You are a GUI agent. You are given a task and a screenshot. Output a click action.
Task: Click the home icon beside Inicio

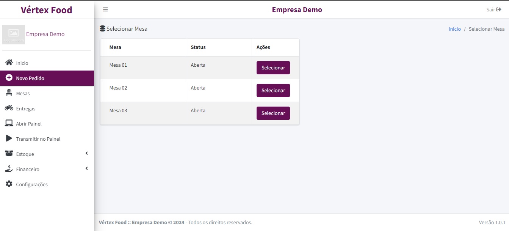click(9, 63)
